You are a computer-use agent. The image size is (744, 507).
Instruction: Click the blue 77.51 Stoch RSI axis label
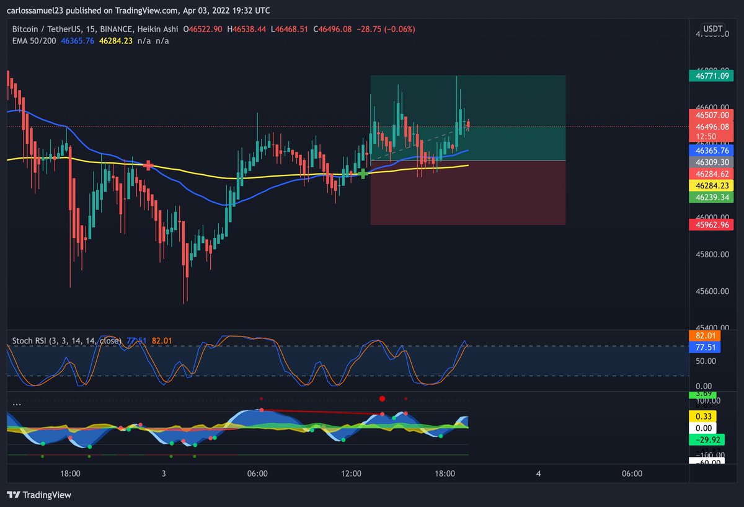pyautogui.click(x=706, y=347)
